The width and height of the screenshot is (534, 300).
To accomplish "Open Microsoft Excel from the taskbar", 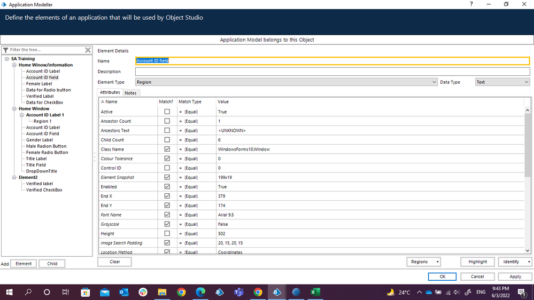I will coord(315,292).
